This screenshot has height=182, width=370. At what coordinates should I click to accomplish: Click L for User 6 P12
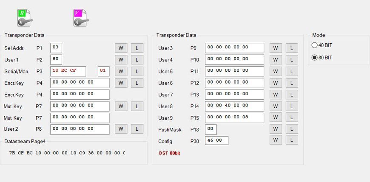292,83
